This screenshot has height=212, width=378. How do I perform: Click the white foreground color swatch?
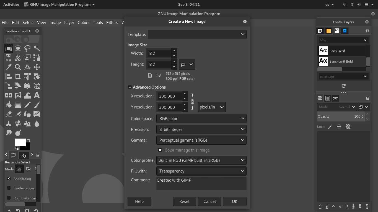(20, 142)
